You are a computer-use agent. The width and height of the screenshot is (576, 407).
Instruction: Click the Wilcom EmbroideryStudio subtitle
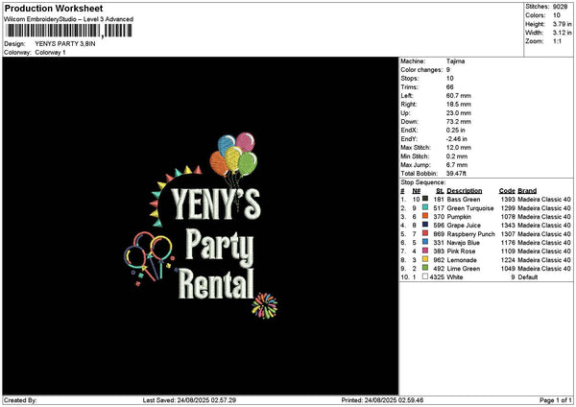69,19
